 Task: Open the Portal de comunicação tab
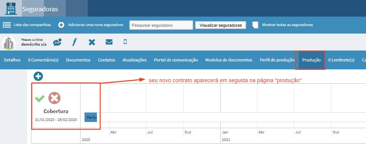click(176, 60)
